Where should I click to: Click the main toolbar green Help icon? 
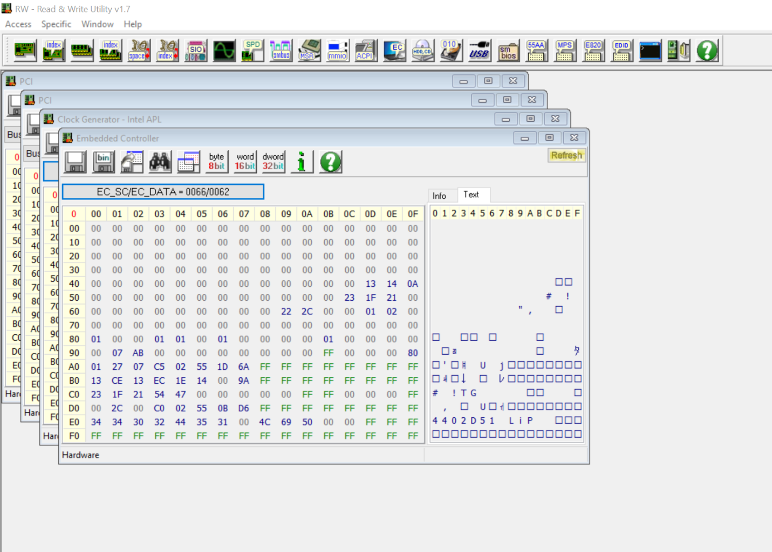pos(707,51)
